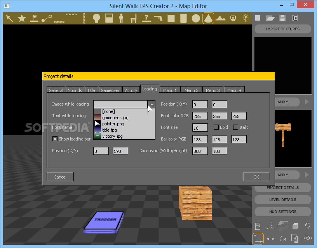Open the Victory tab
This screenshot has height=248, width=317.
131,90
